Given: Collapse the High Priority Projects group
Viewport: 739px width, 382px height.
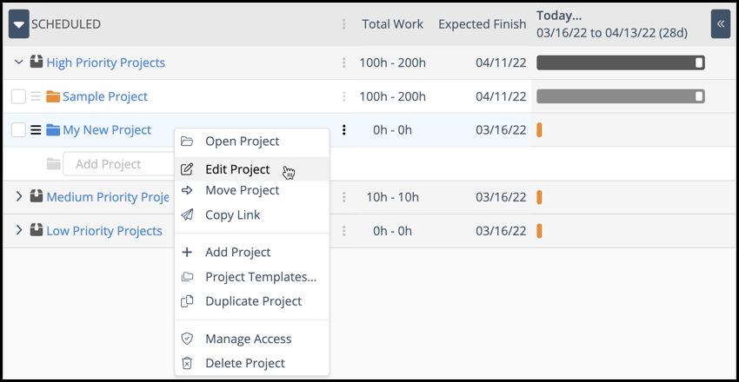Looking at the screenshot, I should (x=19, y=63).
